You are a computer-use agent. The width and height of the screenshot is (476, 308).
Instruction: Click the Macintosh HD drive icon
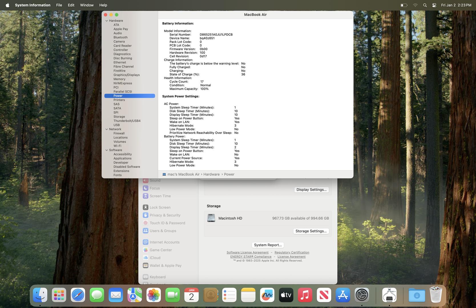[211, 218]
